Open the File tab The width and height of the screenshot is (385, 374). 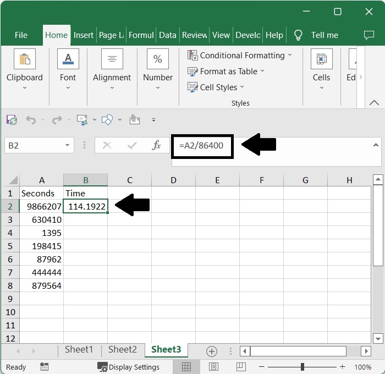click(x=21, y=35)
